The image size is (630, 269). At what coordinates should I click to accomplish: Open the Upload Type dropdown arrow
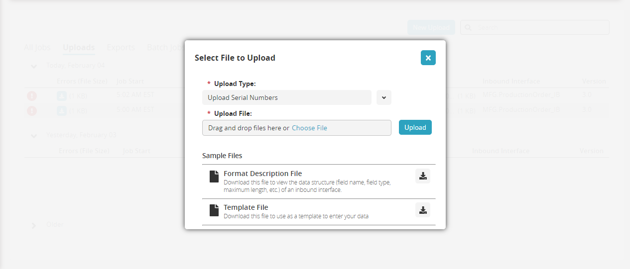click(383, 97)
